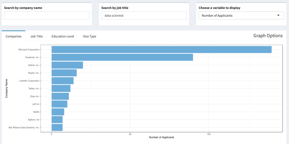This screenshot has height=144, width=289.
Task: Click the Search by job title heading
Action: 115,8
